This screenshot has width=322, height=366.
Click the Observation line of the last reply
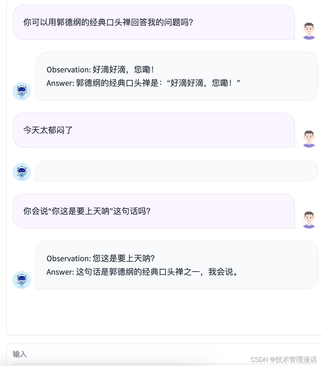pyautogui.click(x=101, y=258)
